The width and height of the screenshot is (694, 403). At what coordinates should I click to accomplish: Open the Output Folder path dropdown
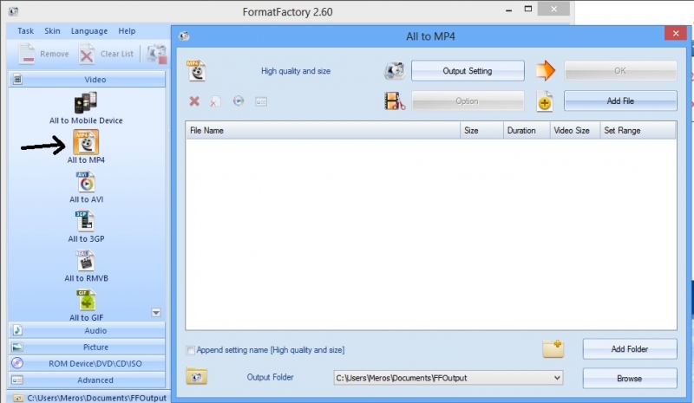coord(555,378)
